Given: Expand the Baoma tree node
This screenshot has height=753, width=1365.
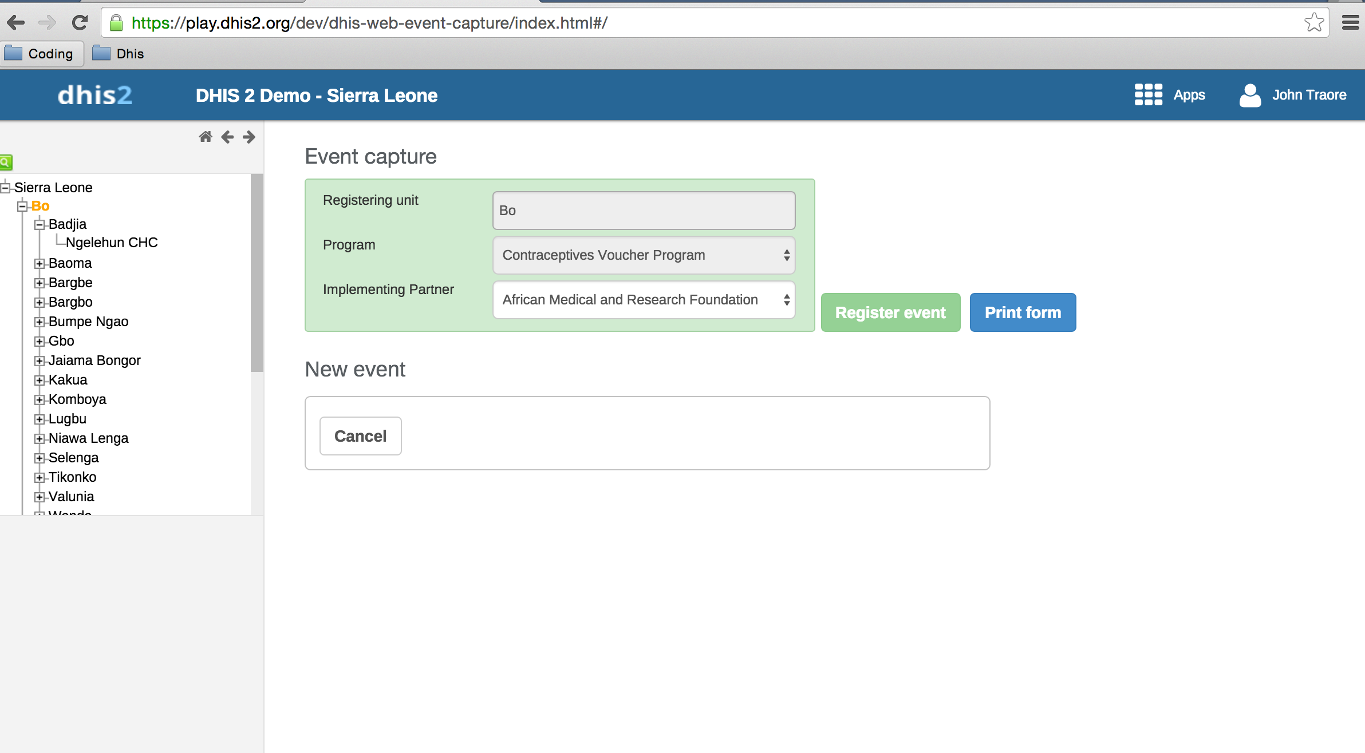Looking at the screenshot, I should point(40,264).
